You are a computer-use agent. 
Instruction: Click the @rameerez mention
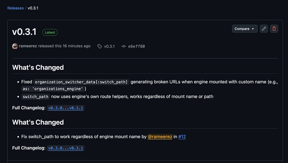[160, 137]
